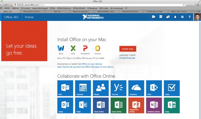
Task: Click the Let your ideas go free banner
Action: (24, 41)
